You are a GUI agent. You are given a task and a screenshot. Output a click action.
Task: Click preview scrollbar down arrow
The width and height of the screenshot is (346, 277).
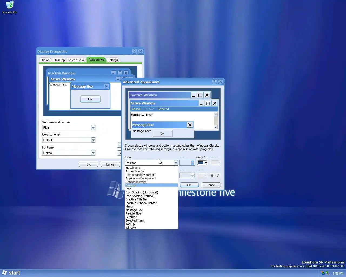click(x=216, y=127)
